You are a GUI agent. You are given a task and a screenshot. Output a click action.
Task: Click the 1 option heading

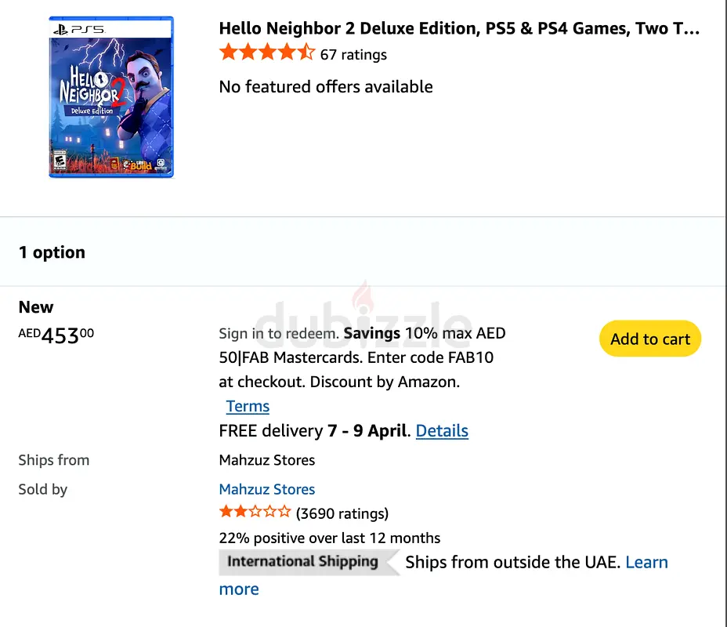(52, 252)
